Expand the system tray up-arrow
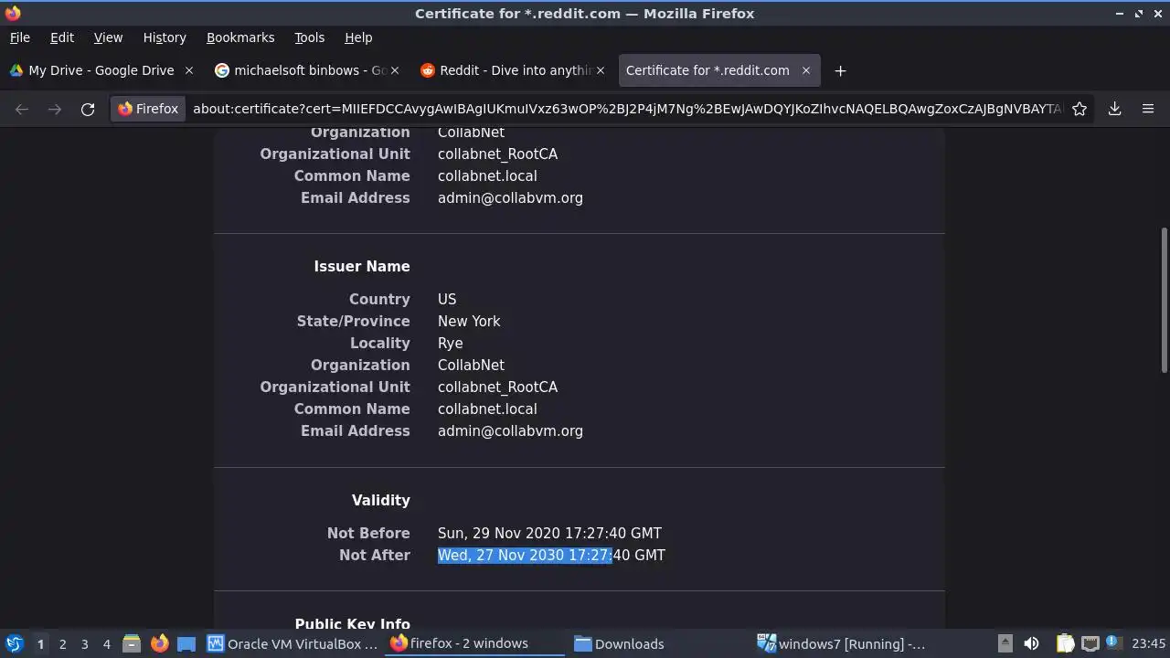Image resolution: width=1170 pixels, height=658 pixels. pos(1005,643)
